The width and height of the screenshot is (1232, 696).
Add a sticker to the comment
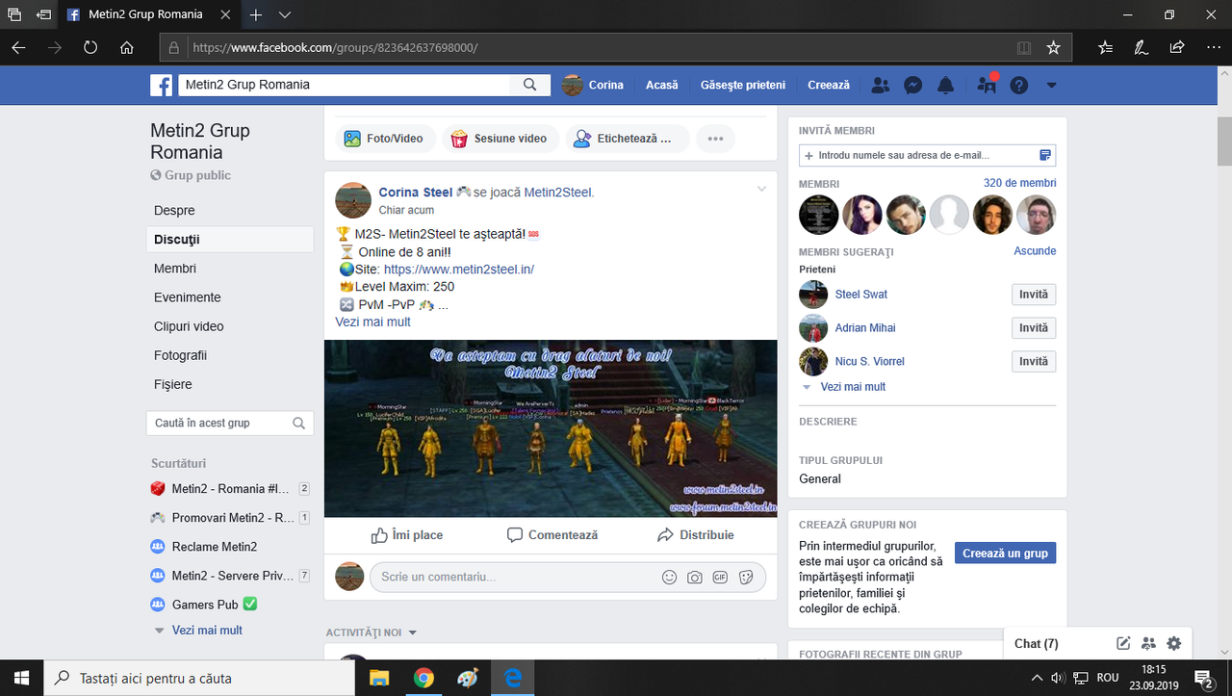pyautogui.click(x=746, y=578)
